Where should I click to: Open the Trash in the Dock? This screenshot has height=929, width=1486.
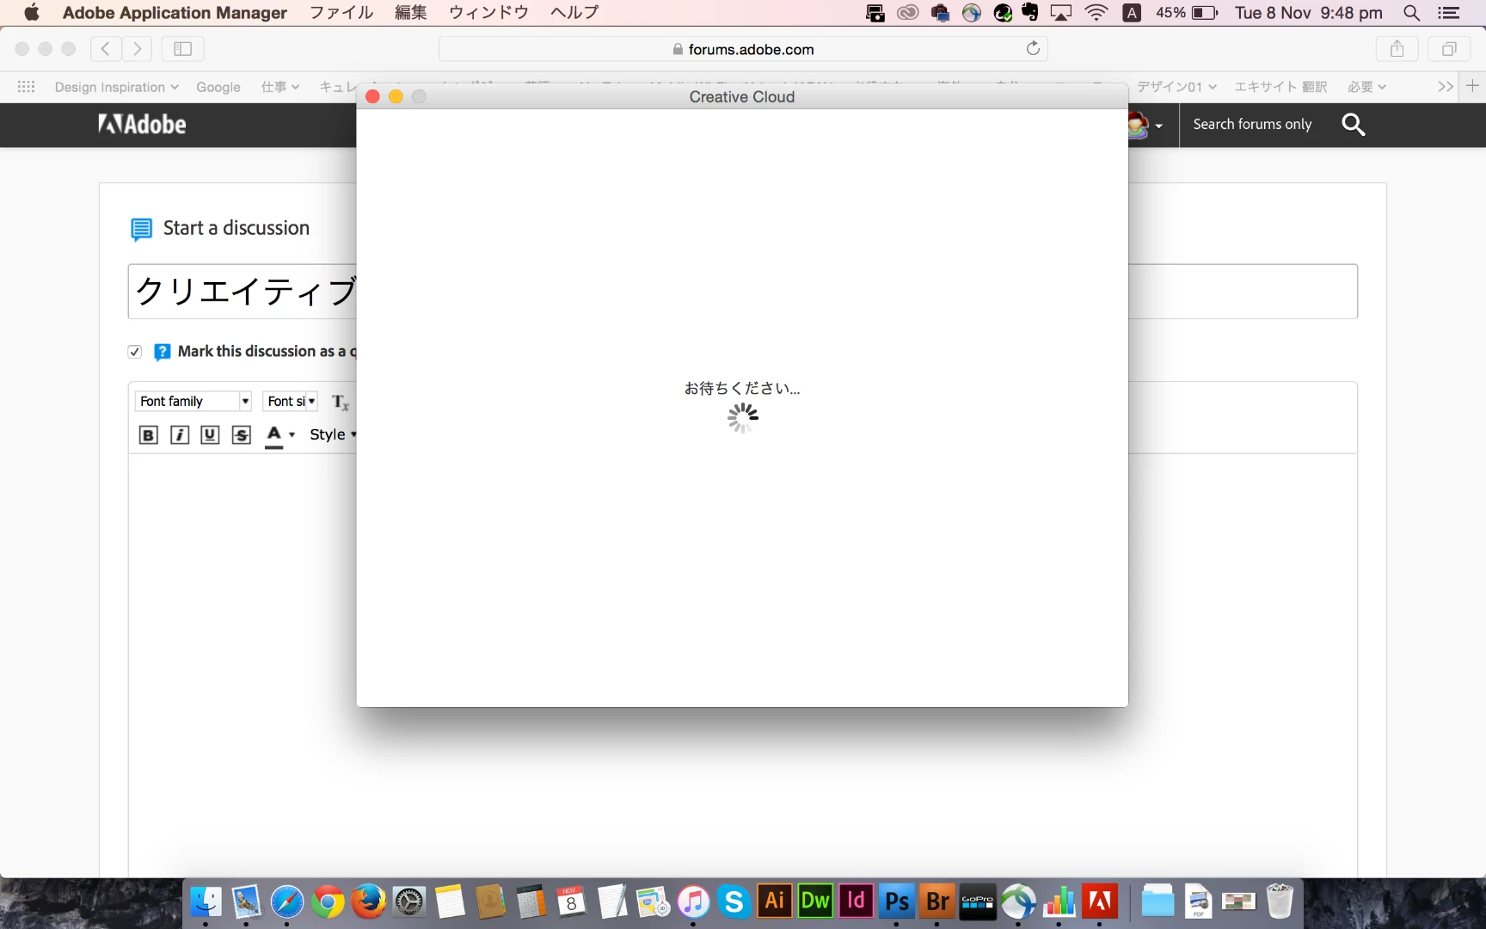pos(1280,901)
